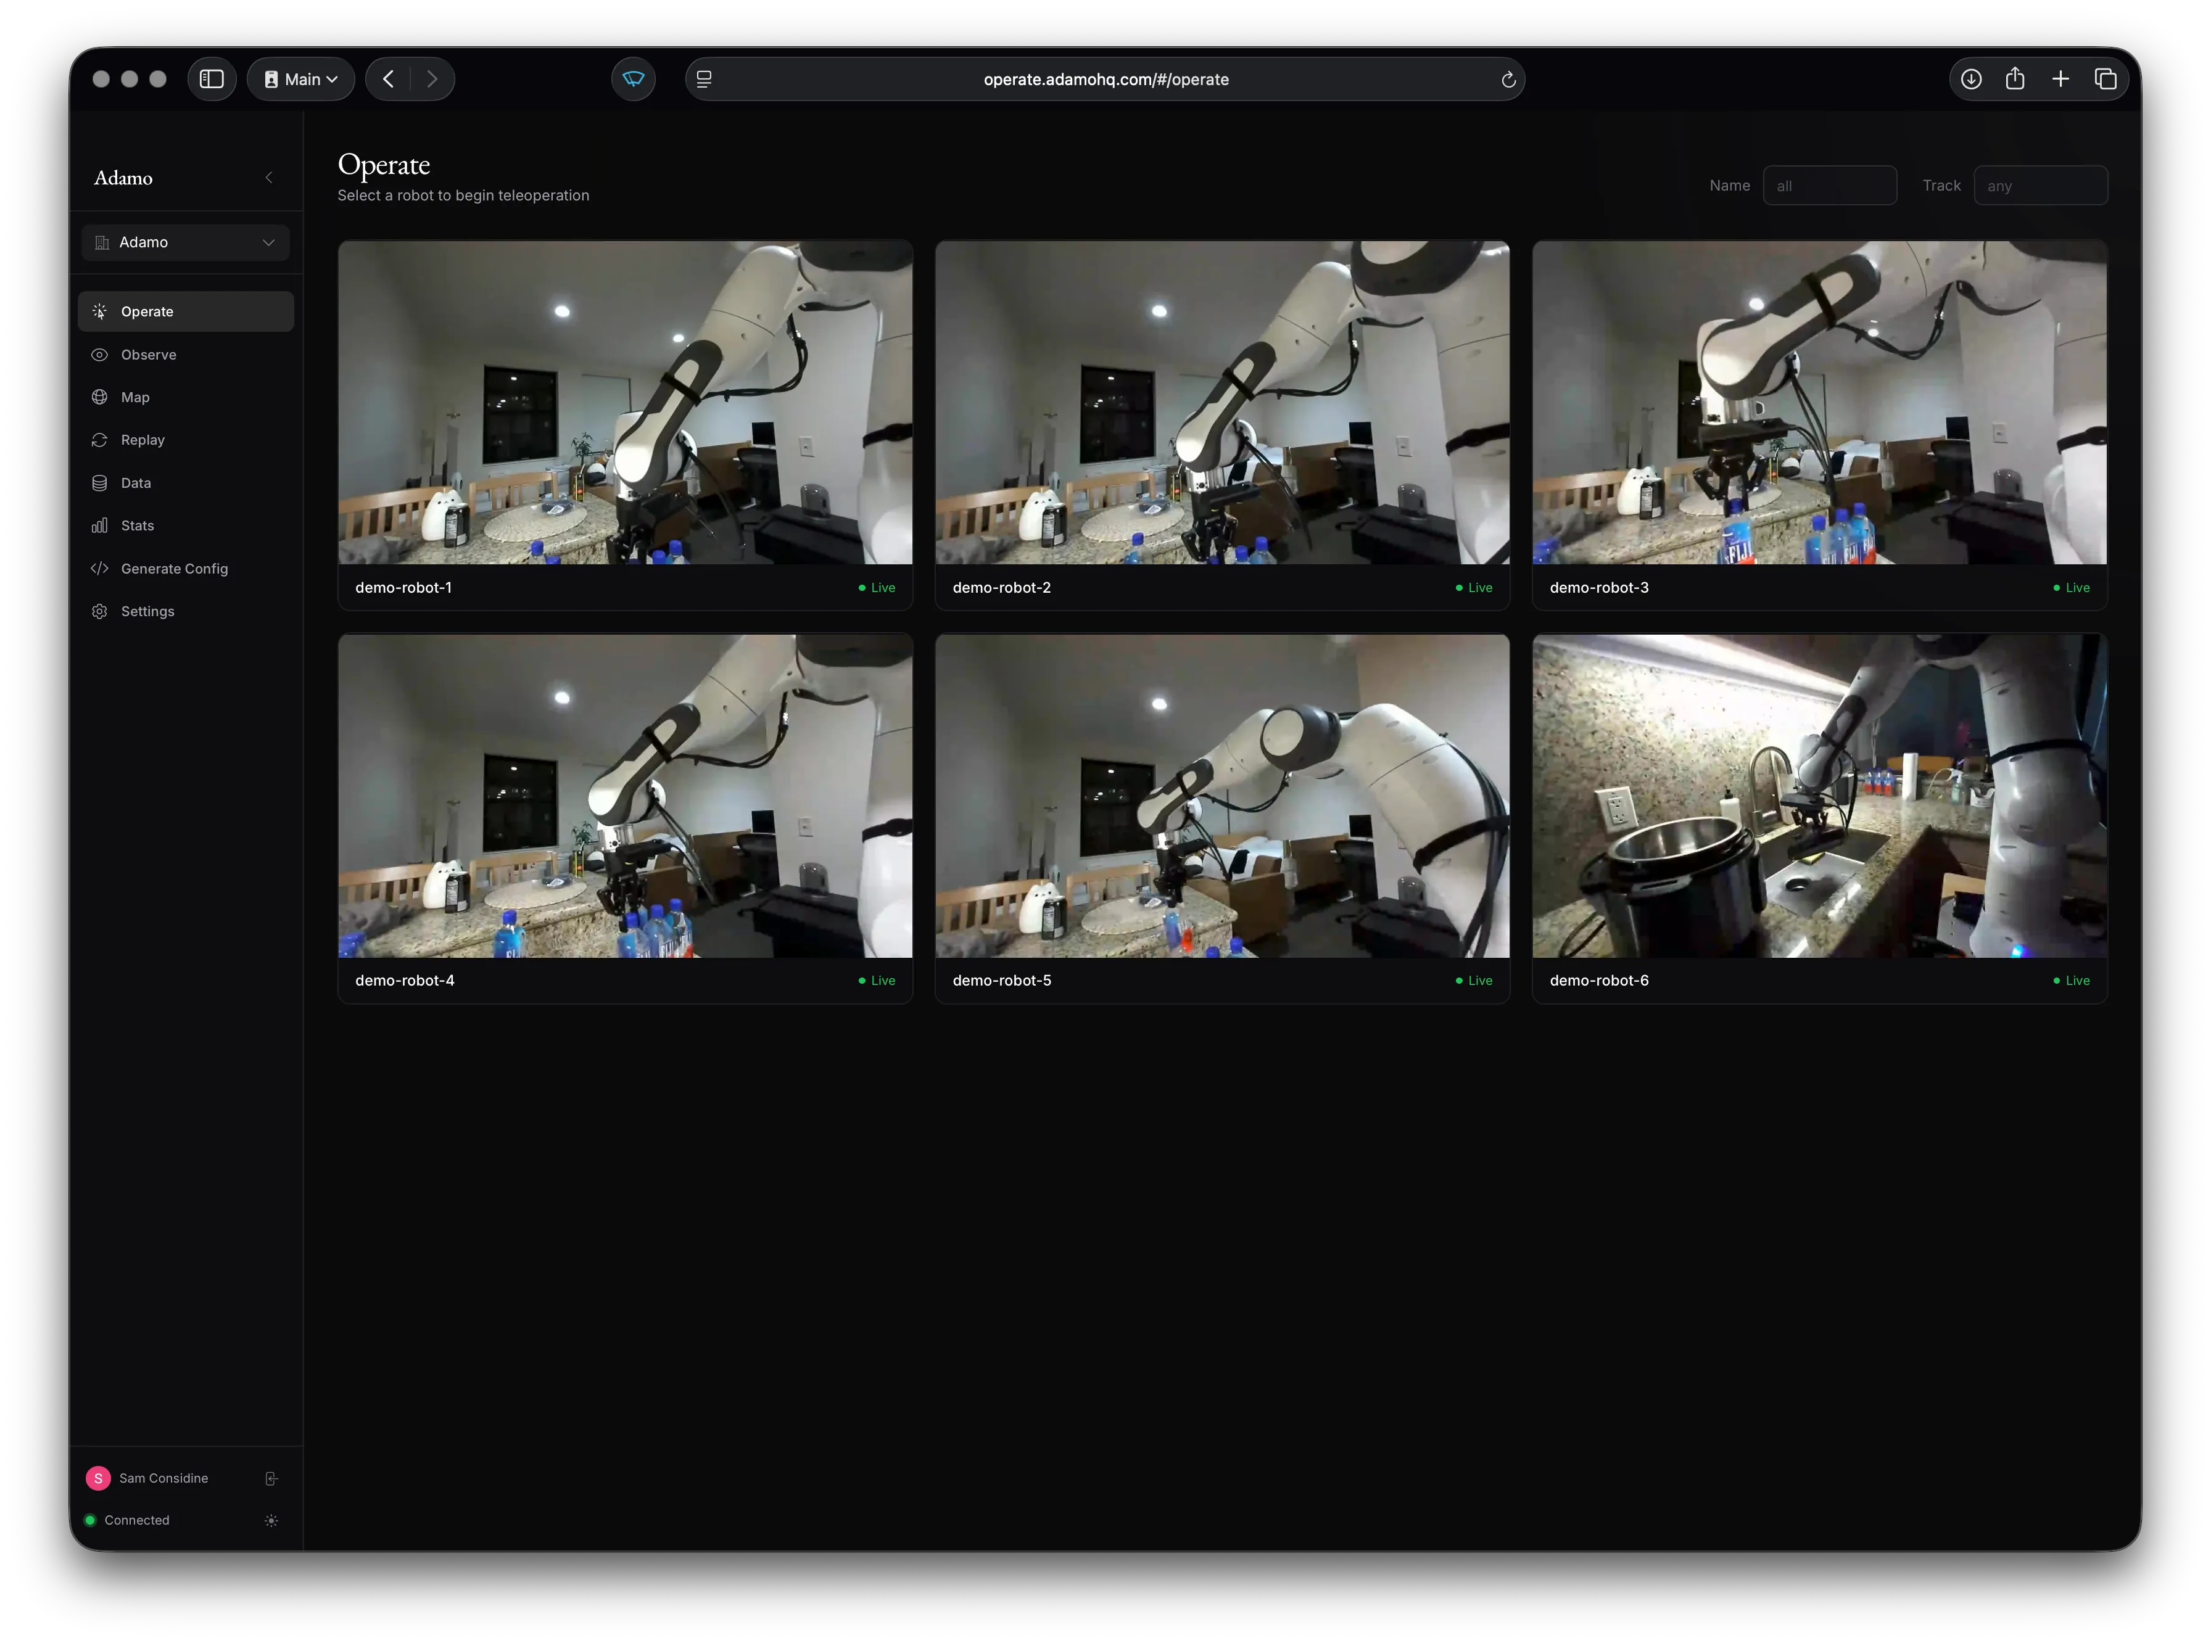Click the blue browser extension icon in toolbar
The width and height of the screenshot is (2211, 1643).
point(632,78)
